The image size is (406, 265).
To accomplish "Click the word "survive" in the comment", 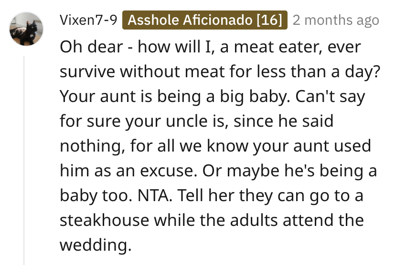I will [87, 72].
